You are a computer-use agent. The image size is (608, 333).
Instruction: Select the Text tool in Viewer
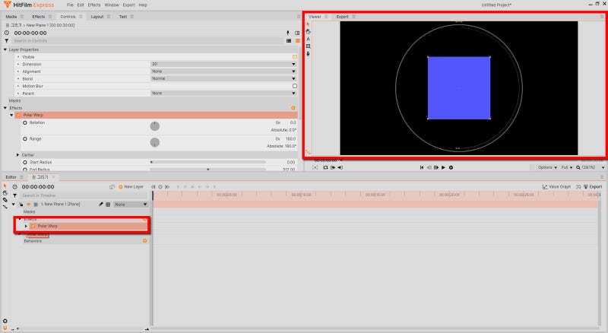pos(309,39)
